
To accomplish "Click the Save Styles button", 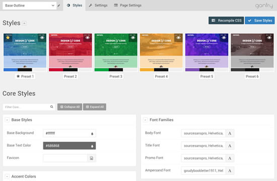I will point(260,21).
